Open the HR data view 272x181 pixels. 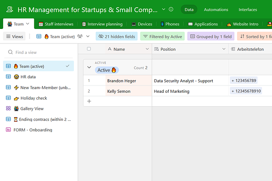click(39, 77)
